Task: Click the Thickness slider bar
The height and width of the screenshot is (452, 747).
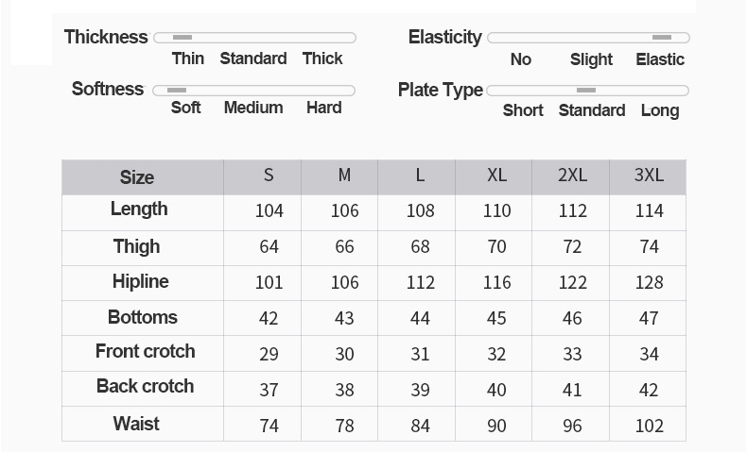Action: [x=254, y=38]
